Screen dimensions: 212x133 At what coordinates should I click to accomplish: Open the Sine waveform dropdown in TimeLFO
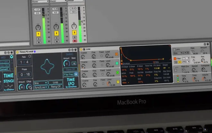coord(40,83)
